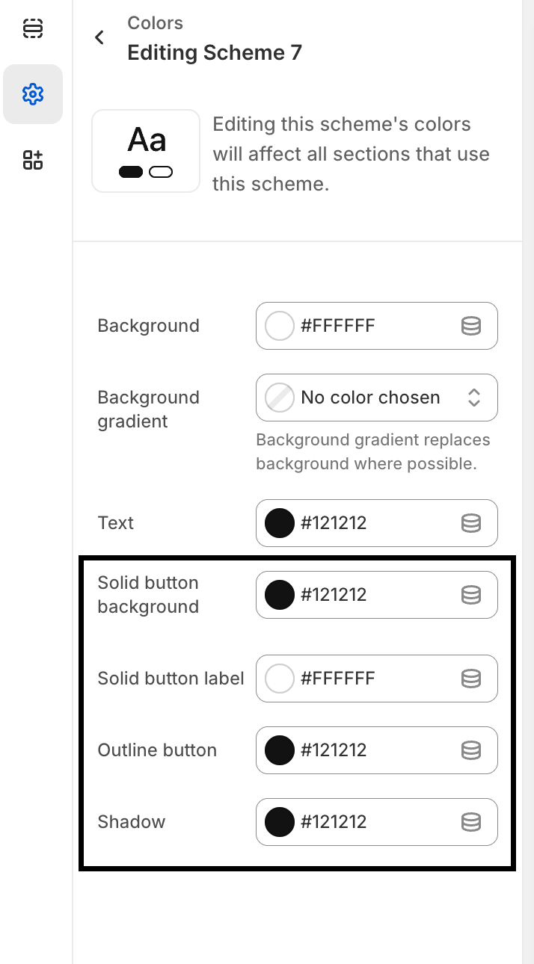Image resolution: width=534 pixels, height=964 pixels.
Task: Open the Theme settings gear icon
Action: 33,94
